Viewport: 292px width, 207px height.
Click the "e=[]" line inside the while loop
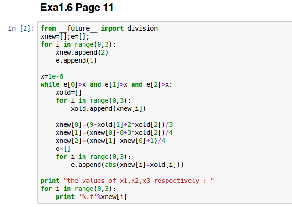click(x=63, y=149)
